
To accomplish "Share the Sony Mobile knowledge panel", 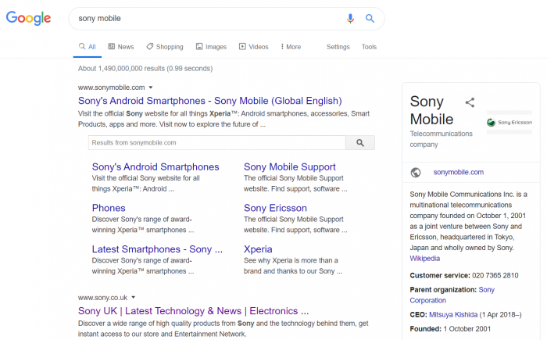I will [x=470, y=102].
